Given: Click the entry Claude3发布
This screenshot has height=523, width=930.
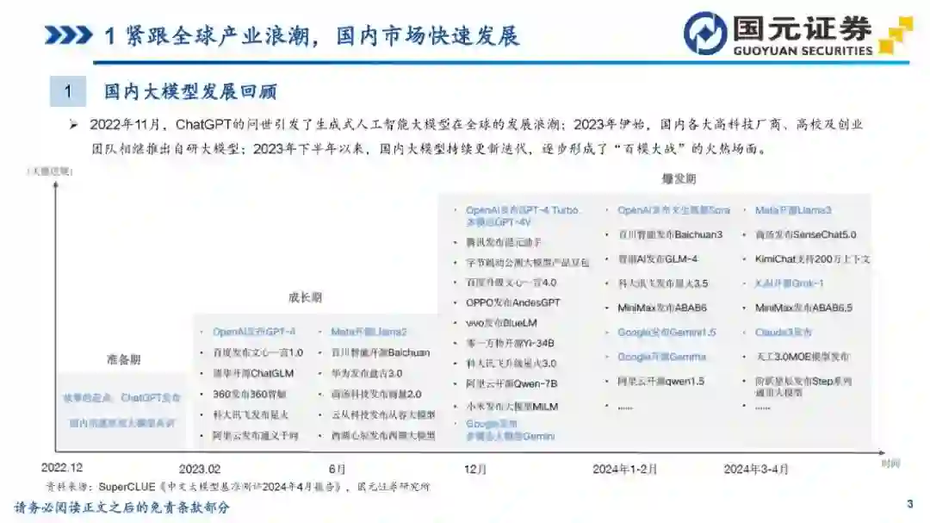Looking at the screenshot, I should coord(783,333).
